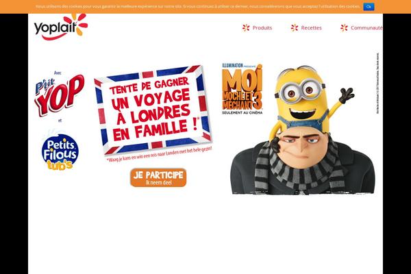Click Gru's face in the picture
Image resolution: width=411 pixels, height=274 pixels.
(301, 147)
